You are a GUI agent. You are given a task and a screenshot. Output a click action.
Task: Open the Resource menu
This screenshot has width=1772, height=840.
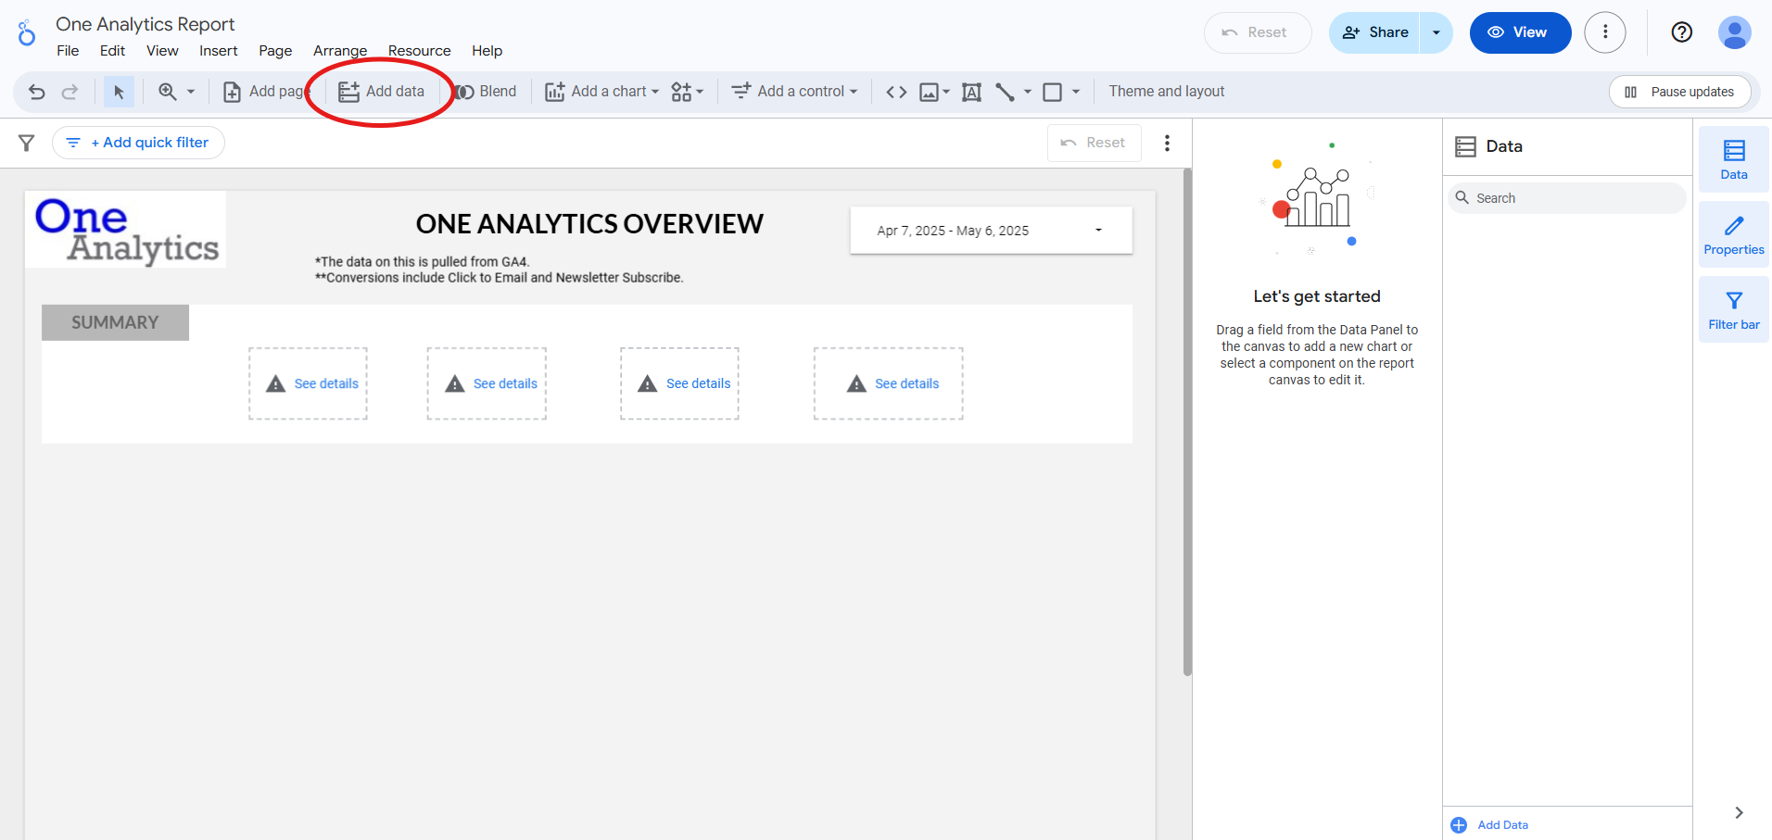420,51
